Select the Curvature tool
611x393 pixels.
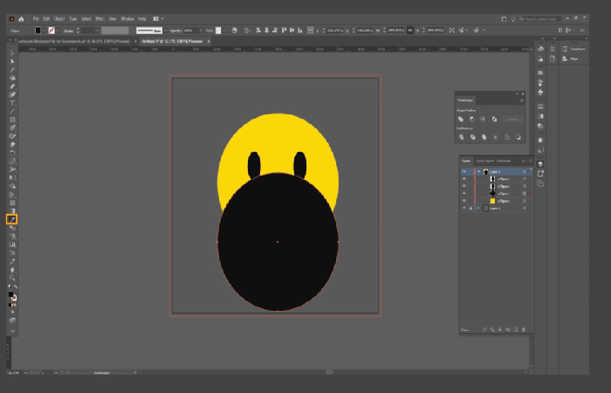click(12, 94)
